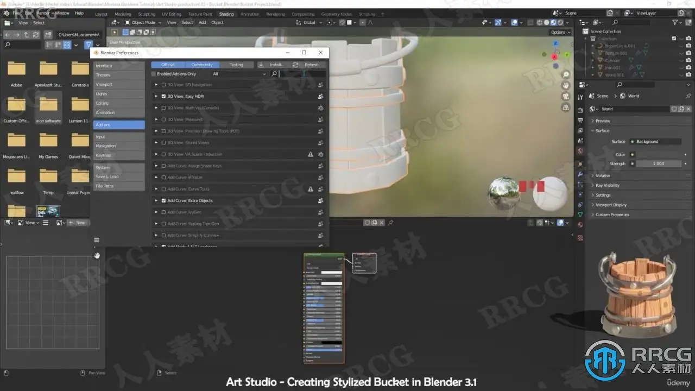695x391 pixels.
Task: Disable the 3D View: Easy HDRI add-on
Action: (163, 96)
